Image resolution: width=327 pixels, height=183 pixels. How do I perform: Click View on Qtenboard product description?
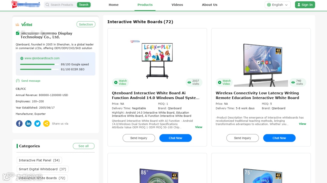coord(199,127)
